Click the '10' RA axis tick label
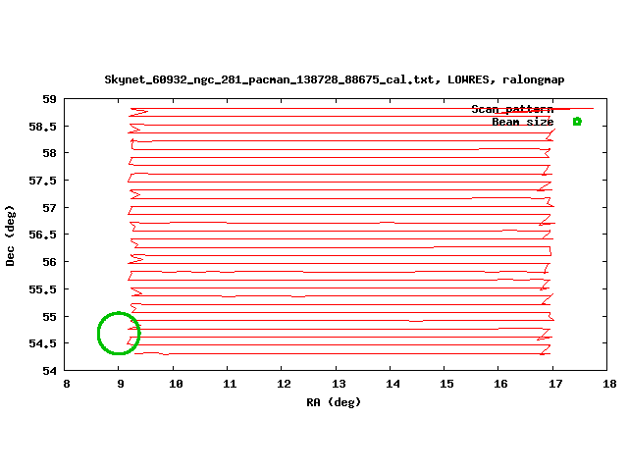 (x=176, y=384)
